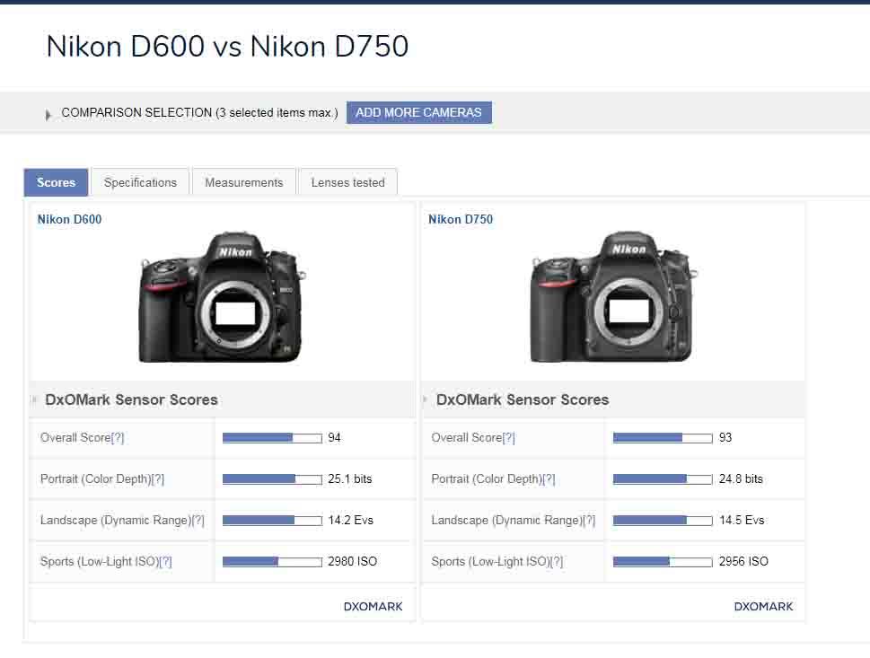870x658 pixels.
Task: Select the 2956 ISO value
Action: tap(743, 561)
